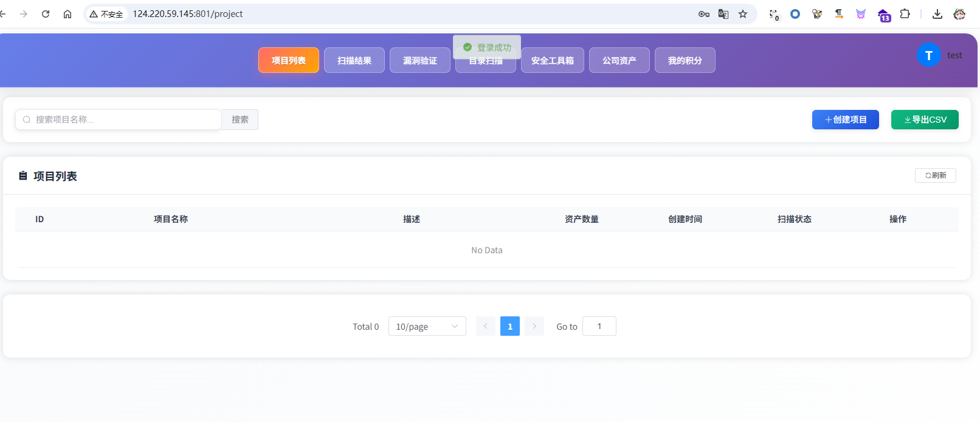980x422 pixels.
Task: Focus the 搜索项目名称 search field
Action: point(119,120)
